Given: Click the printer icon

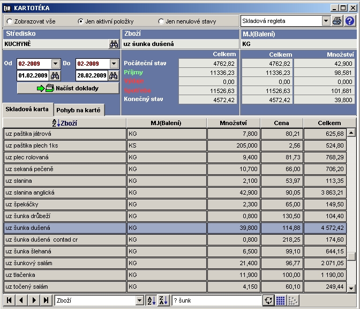Looking at the screenshot, I should (337, 21).
